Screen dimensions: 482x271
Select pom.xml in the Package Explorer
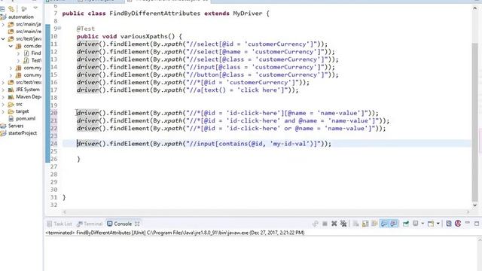point(26,119)
